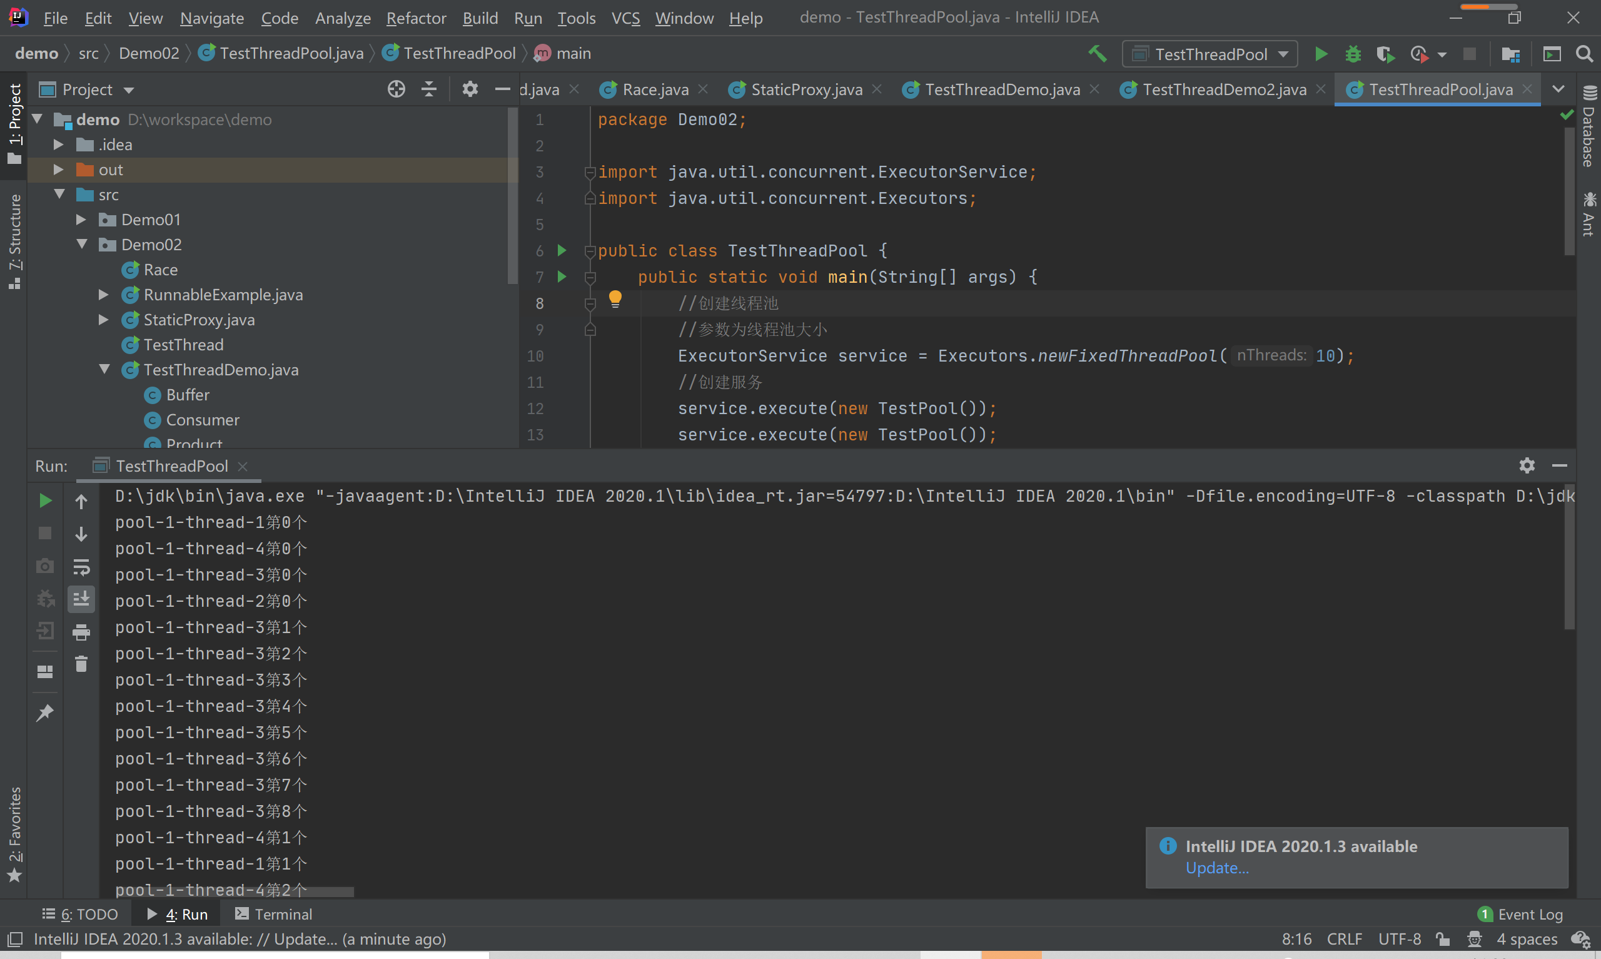Image resolution: width=1601 pixels, height=959 pixels.
Task: Click the down-arrow stack trace icon in Run panel
Action: pyautogui.click(x=81, y=534)
